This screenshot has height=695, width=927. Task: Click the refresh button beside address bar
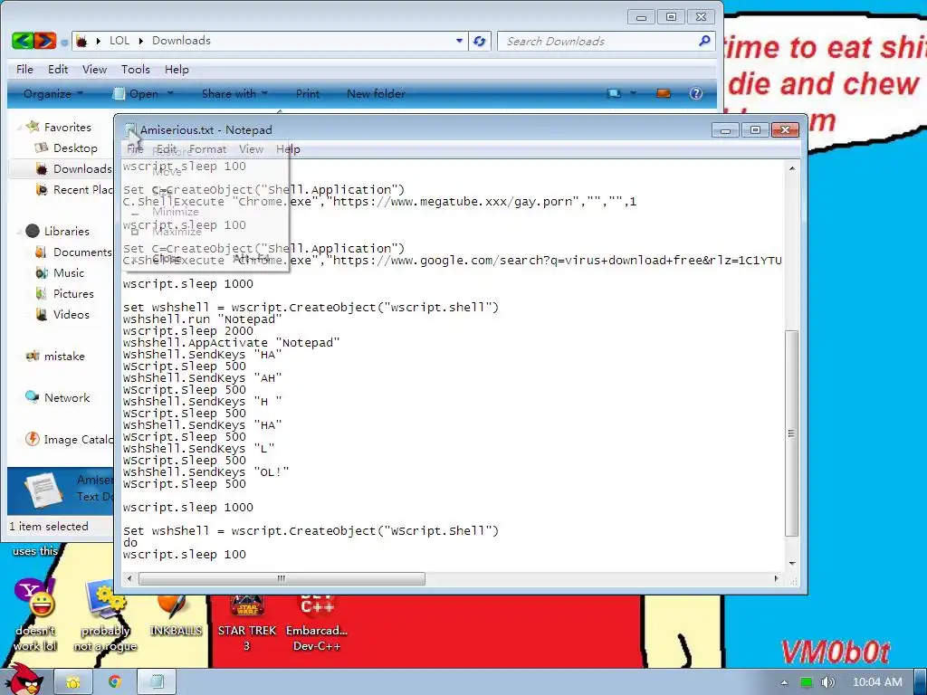(x=480, y=41)
